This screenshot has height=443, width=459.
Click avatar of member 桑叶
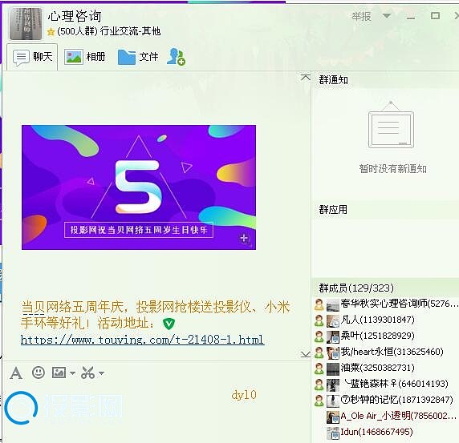333,336
